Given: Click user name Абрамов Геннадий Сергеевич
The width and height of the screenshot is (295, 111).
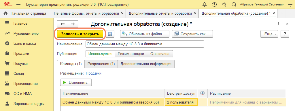Looking at the screenshot, I should coord(262,4).
